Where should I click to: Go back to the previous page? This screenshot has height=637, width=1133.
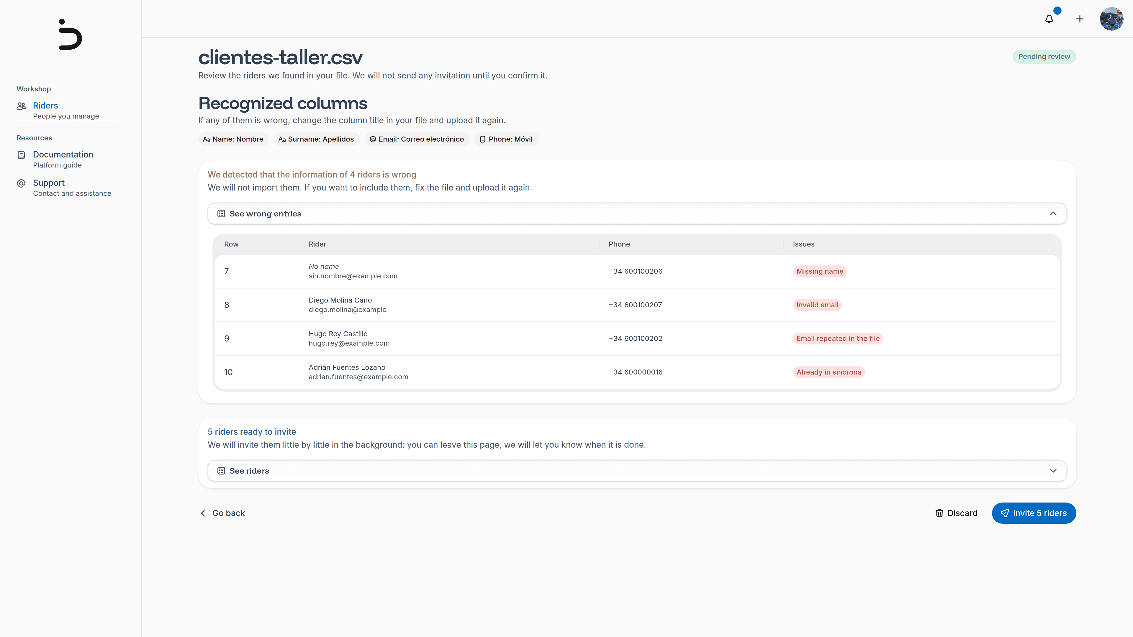pyautogui.click(x=222, y=513)
